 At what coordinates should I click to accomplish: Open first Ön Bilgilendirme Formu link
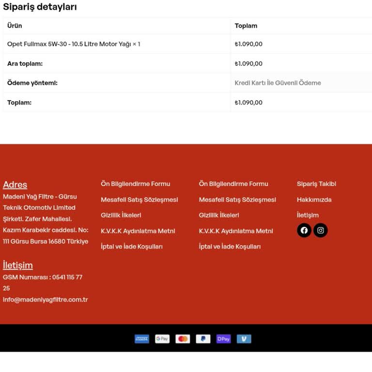click(136, 184)
